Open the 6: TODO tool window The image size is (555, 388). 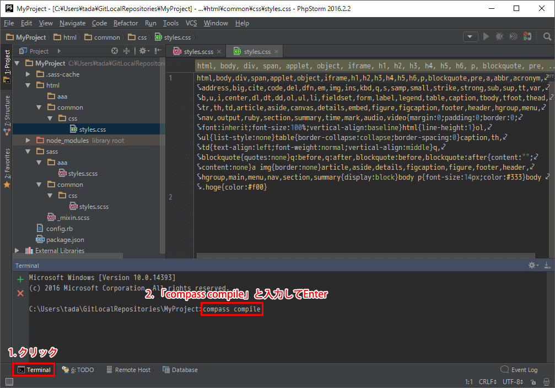[78, 370]
